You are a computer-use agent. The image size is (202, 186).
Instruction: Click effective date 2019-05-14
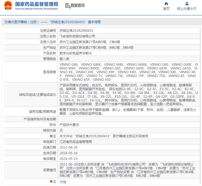tap(68, 153)
